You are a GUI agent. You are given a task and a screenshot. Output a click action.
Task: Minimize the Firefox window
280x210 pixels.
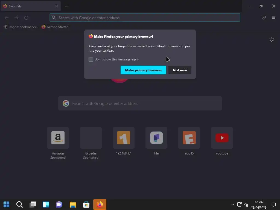(248, 6)
